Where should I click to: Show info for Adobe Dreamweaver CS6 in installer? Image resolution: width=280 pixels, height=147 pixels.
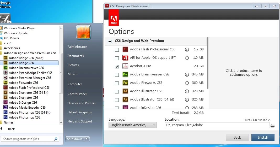pos(187,75)
